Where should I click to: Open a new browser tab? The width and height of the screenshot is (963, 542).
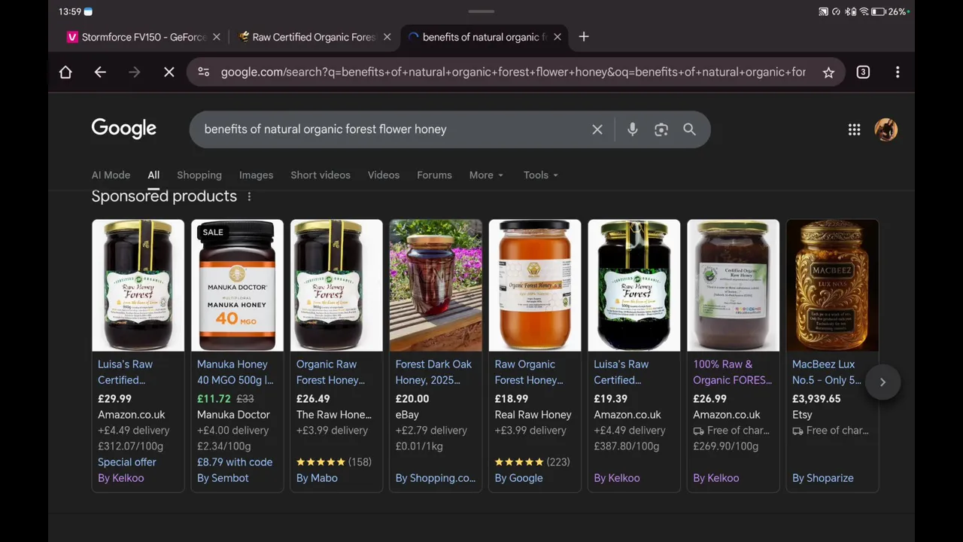click(x=584, y=37)
